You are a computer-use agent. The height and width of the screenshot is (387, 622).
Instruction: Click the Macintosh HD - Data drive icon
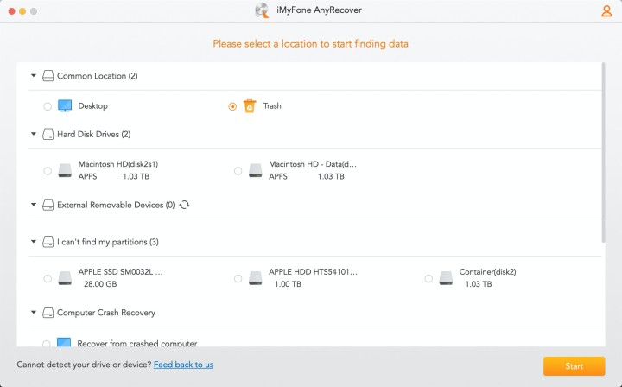256,171
